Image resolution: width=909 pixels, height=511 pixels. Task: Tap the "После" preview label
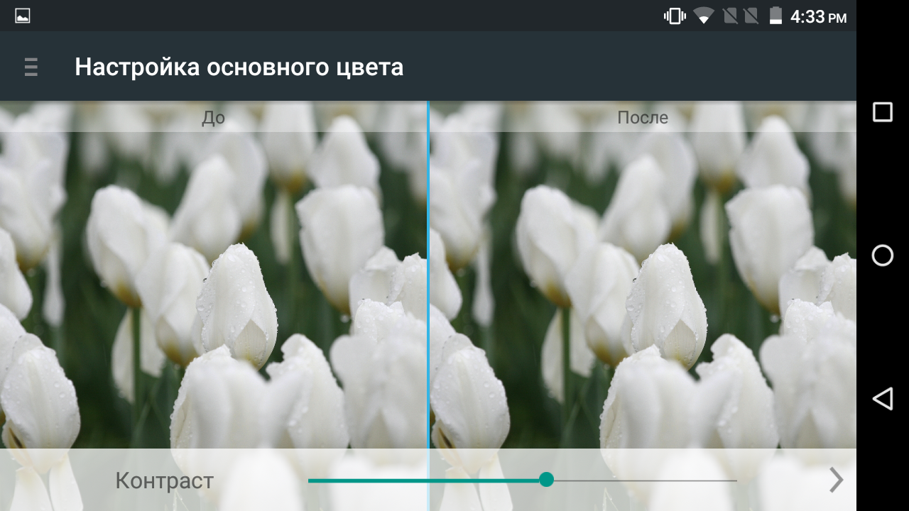[x=643, y=118]
